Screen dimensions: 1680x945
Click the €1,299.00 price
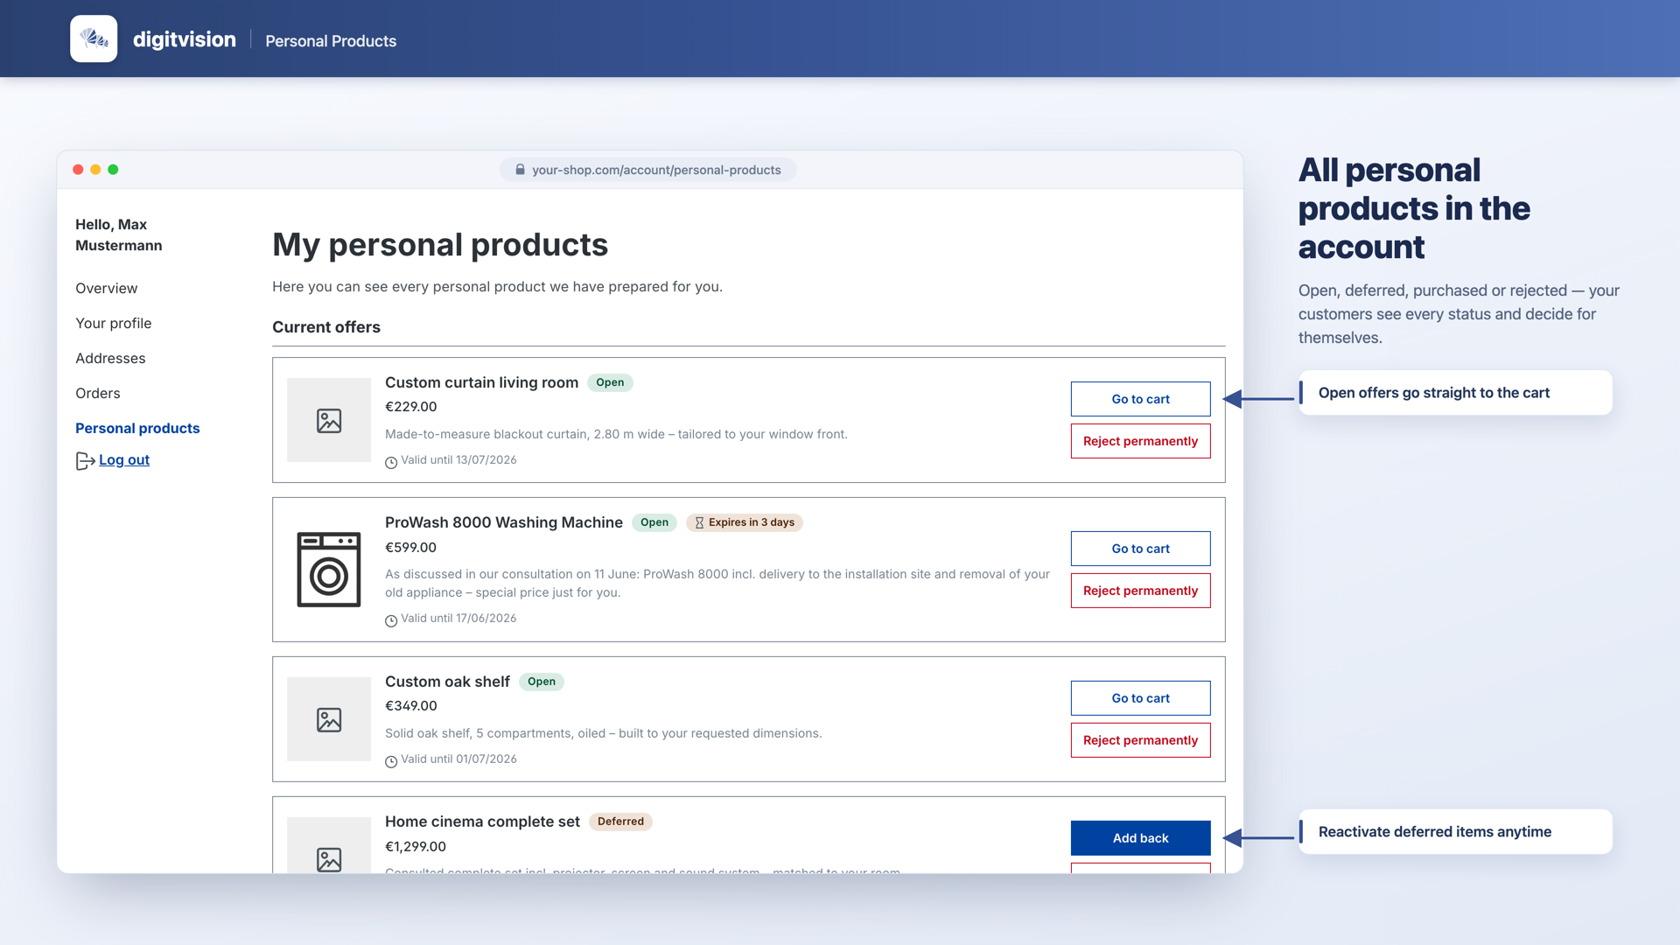(x=416, y=847)
